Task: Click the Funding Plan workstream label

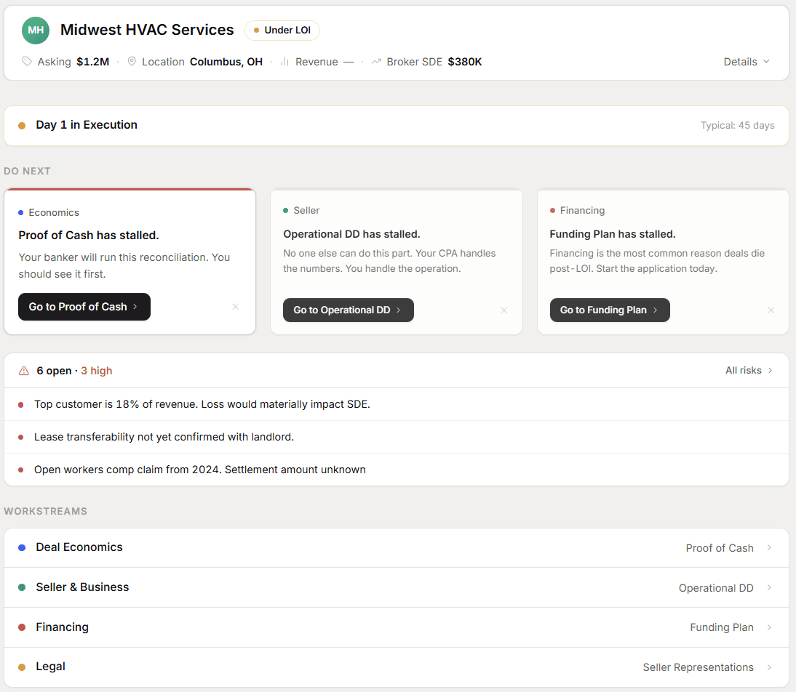Action: pyautogui.click(x=721, y=627)
